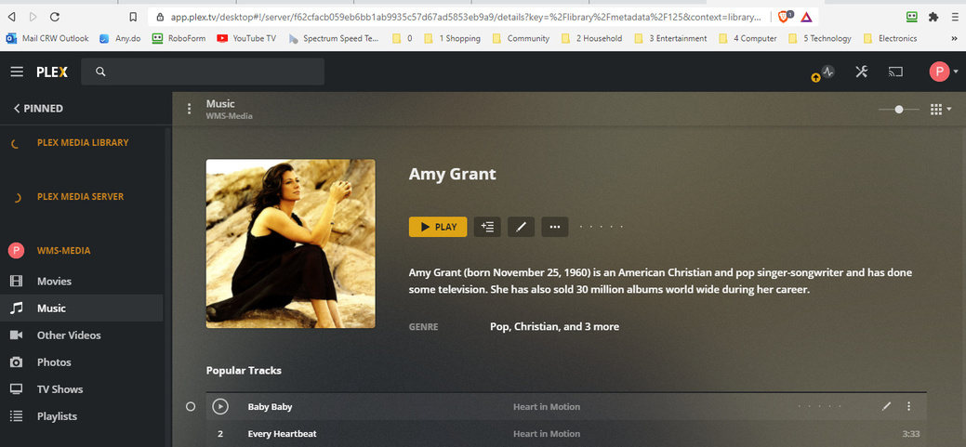
Task: Select Plex Media Library source
Action: coord(83,143)
